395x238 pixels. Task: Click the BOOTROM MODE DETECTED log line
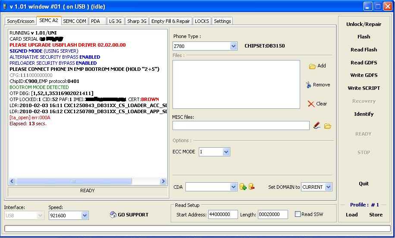39,87
